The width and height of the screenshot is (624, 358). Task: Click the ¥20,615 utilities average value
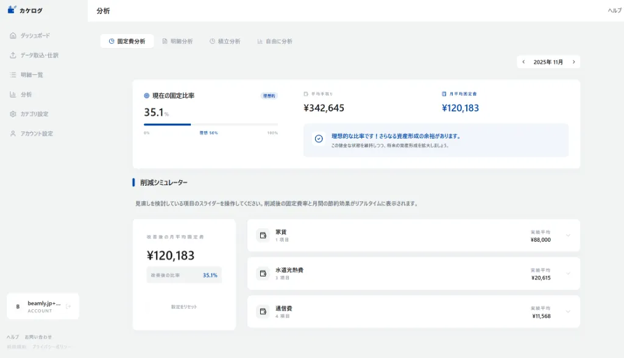[541, 278]
